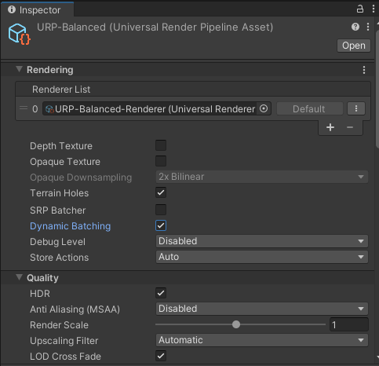379x366 pixels.
Task: Click the Render Scale value field
Action: tap(349, 324)
